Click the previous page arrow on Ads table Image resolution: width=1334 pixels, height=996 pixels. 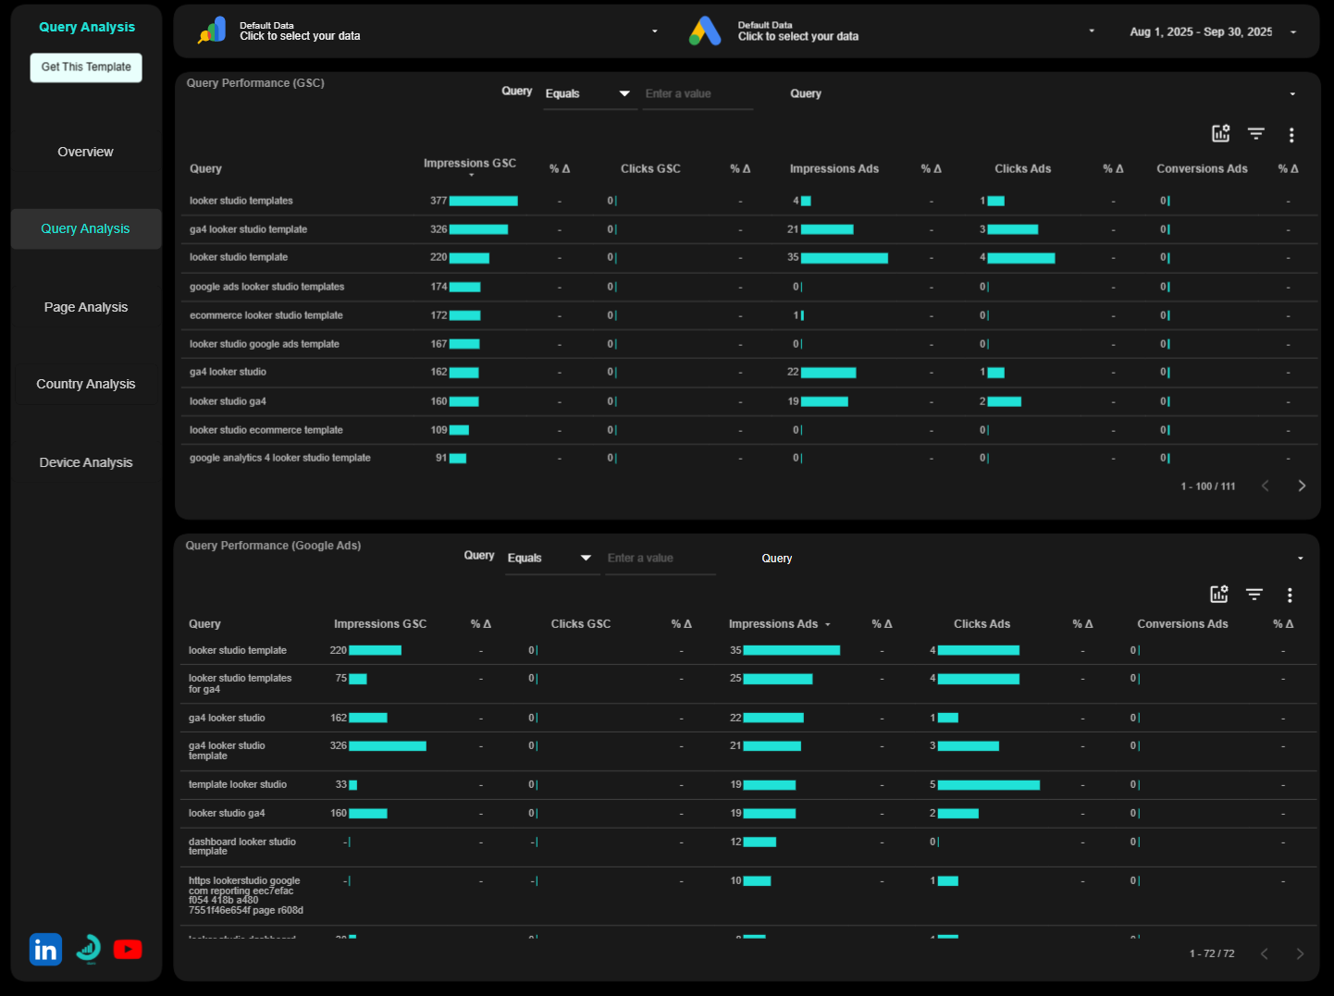pyautogui.click(x=1265, y=953)
